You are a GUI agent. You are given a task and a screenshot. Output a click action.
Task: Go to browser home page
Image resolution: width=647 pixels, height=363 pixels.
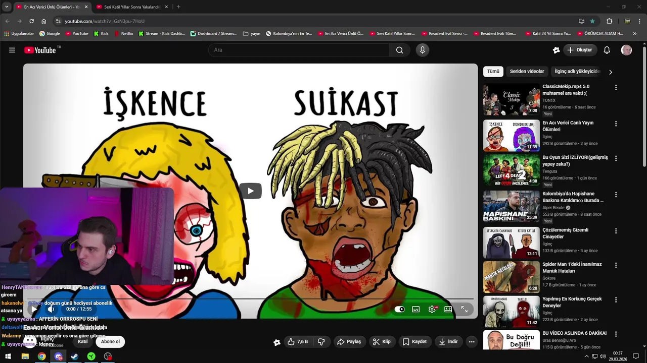(x=44, y=21)
